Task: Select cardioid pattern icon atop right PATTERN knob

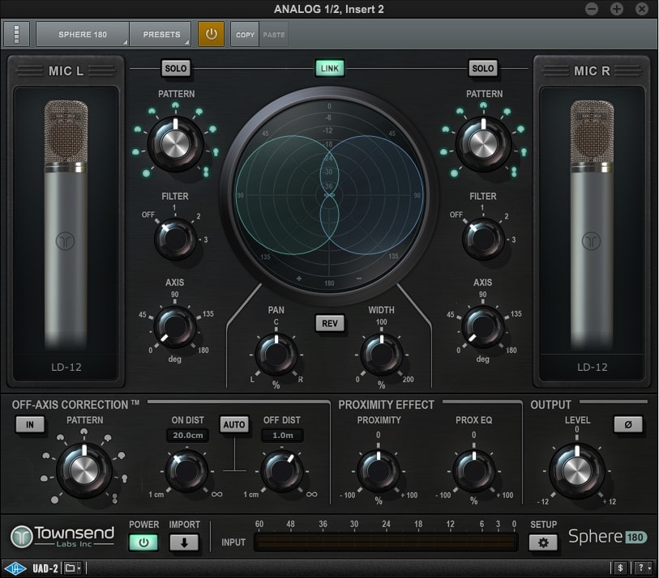Action: click(483, 105)
